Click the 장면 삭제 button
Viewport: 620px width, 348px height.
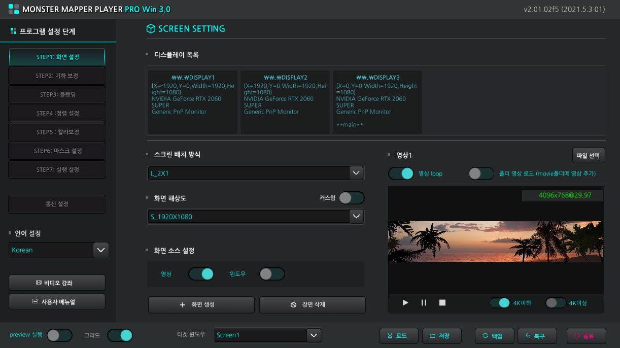coord(313,305)
